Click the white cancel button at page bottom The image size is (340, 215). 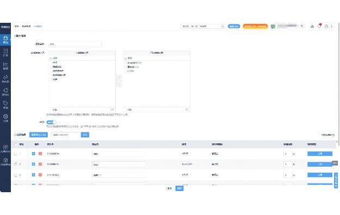170,188
